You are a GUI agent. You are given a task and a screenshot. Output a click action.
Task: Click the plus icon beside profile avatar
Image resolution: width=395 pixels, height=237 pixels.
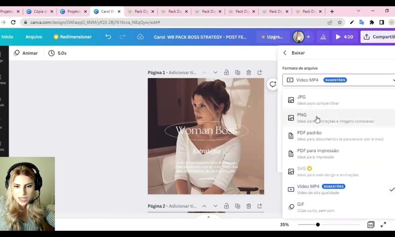point(308,37)
